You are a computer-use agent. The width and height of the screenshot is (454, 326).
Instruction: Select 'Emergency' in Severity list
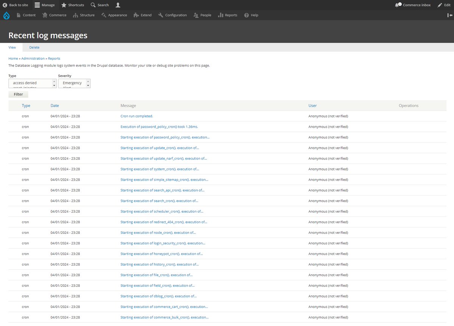(x=72, y=83)
